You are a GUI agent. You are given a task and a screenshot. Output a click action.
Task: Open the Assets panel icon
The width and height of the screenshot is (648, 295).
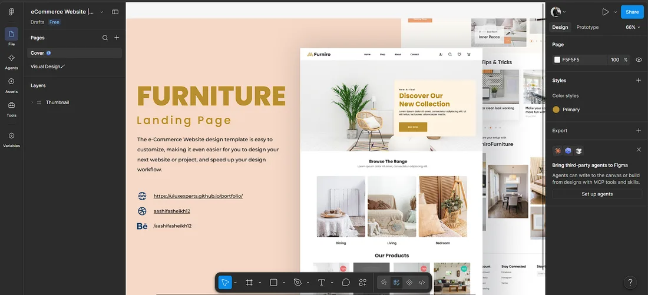point(12,81)
